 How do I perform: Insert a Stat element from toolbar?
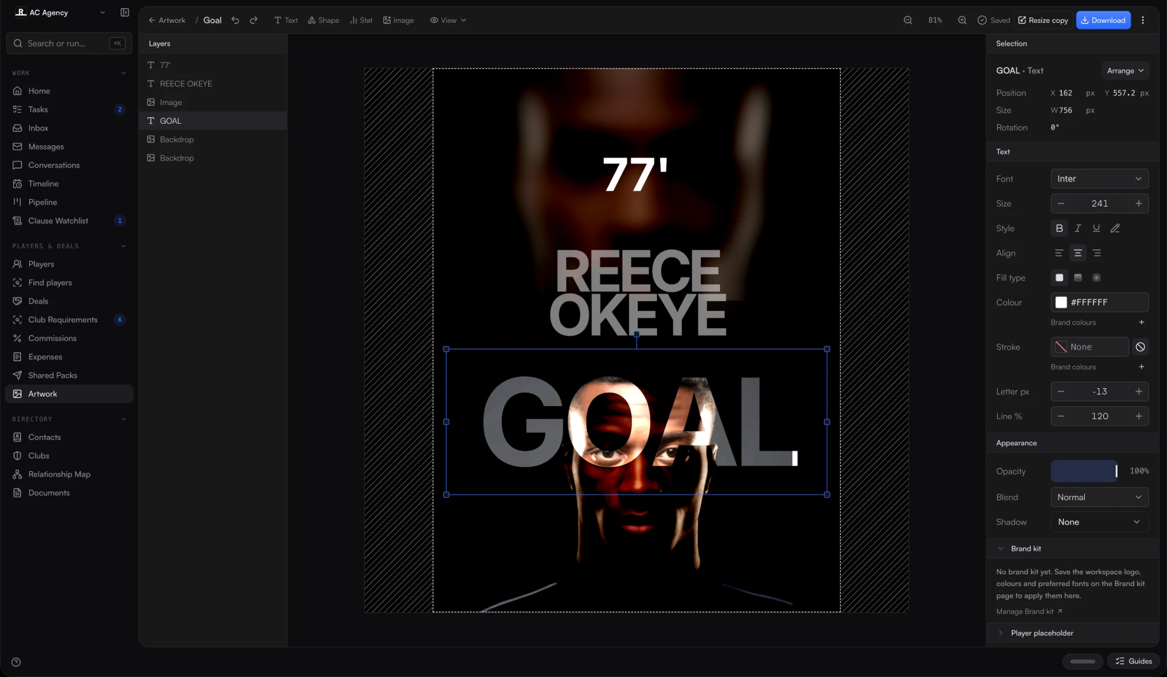361,20
